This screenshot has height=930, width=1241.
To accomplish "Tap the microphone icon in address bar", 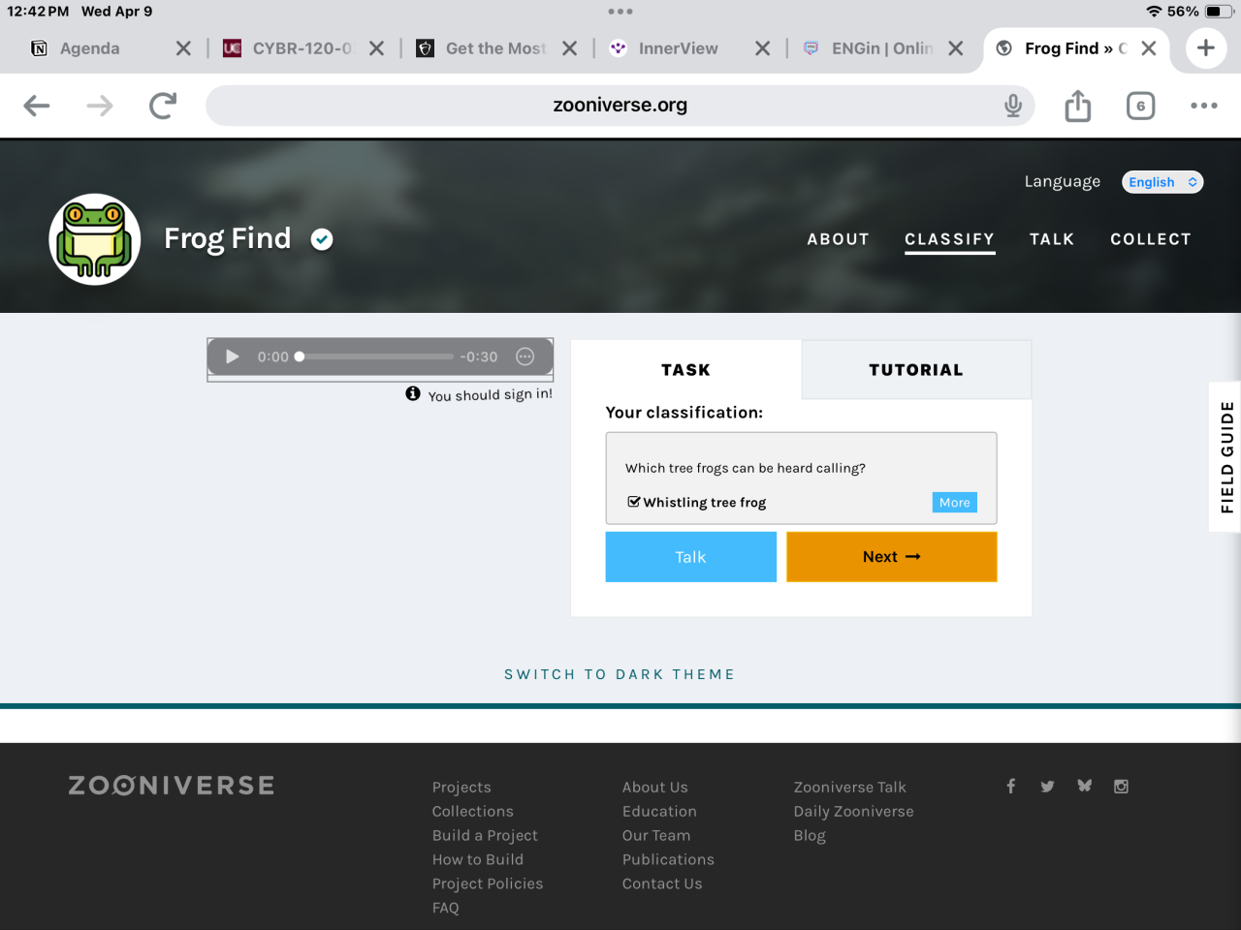I will [x=1013, y=106].
